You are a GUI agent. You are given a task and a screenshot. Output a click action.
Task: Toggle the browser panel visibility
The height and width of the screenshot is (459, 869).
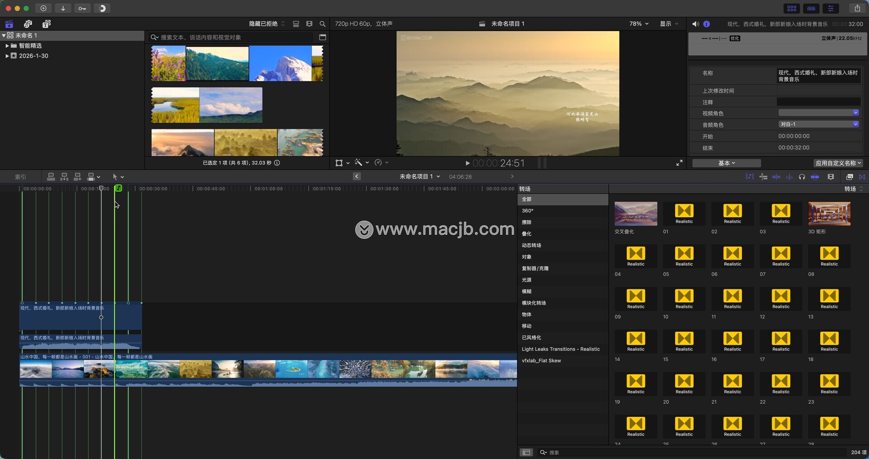coord(792,8)
